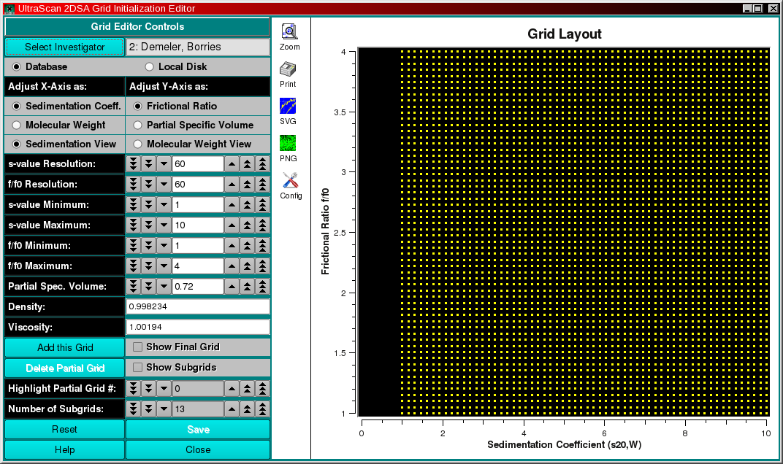The width and height of the screenshot is (783, 464).
Task: Click s-value Maximum double down arrow
Action: tap(149, 225)
